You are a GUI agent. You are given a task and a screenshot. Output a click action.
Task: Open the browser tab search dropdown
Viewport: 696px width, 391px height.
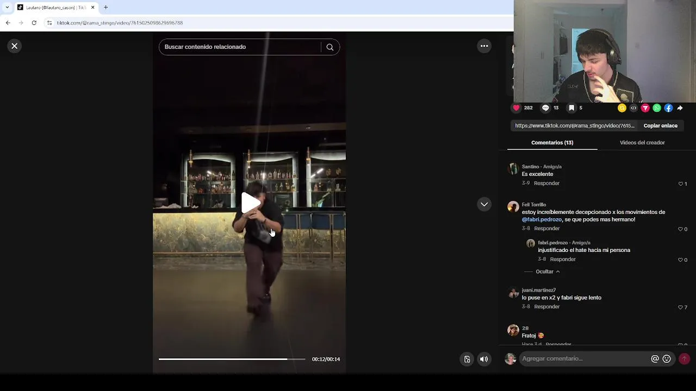click(7, 8)
